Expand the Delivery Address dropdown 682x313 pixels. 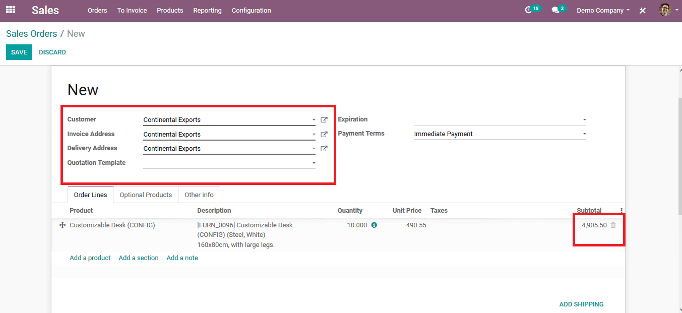pyautogui.click(x=314, y=149)
